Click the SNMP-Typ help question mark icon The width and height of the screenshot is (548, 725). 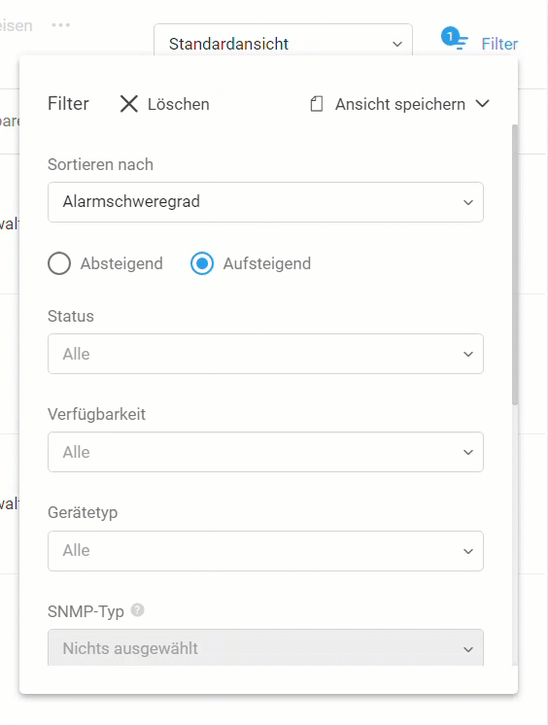(x=137, y=610)
